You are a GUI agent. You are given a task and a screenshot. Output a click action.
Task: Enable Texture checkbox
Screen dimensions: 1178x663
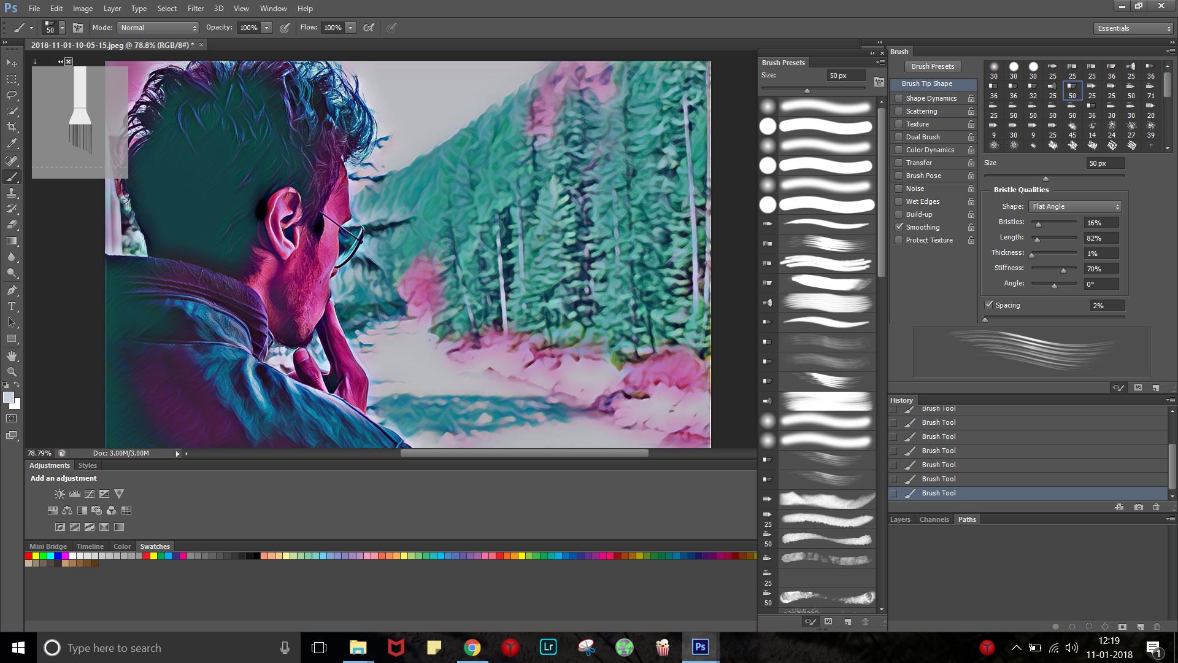point(899,124)
